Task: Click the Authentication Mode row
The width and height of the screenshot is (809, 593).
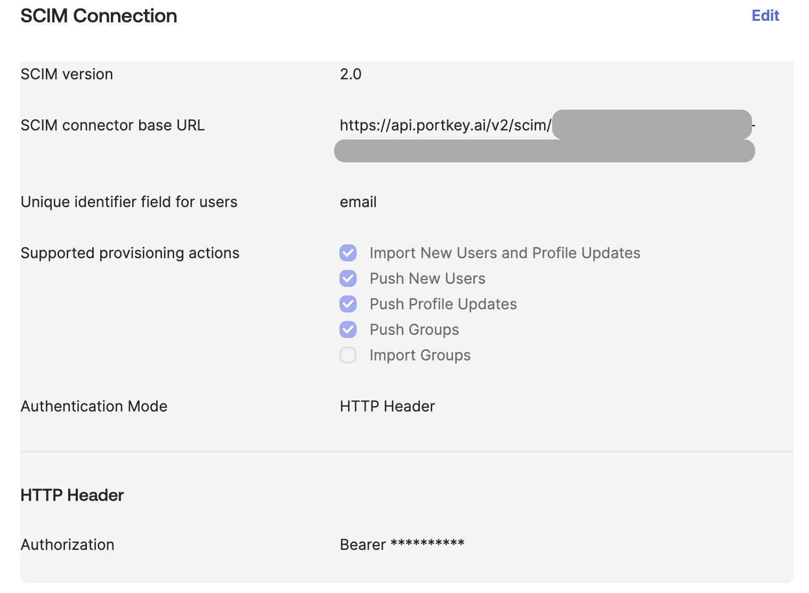Action: point(94,406)
